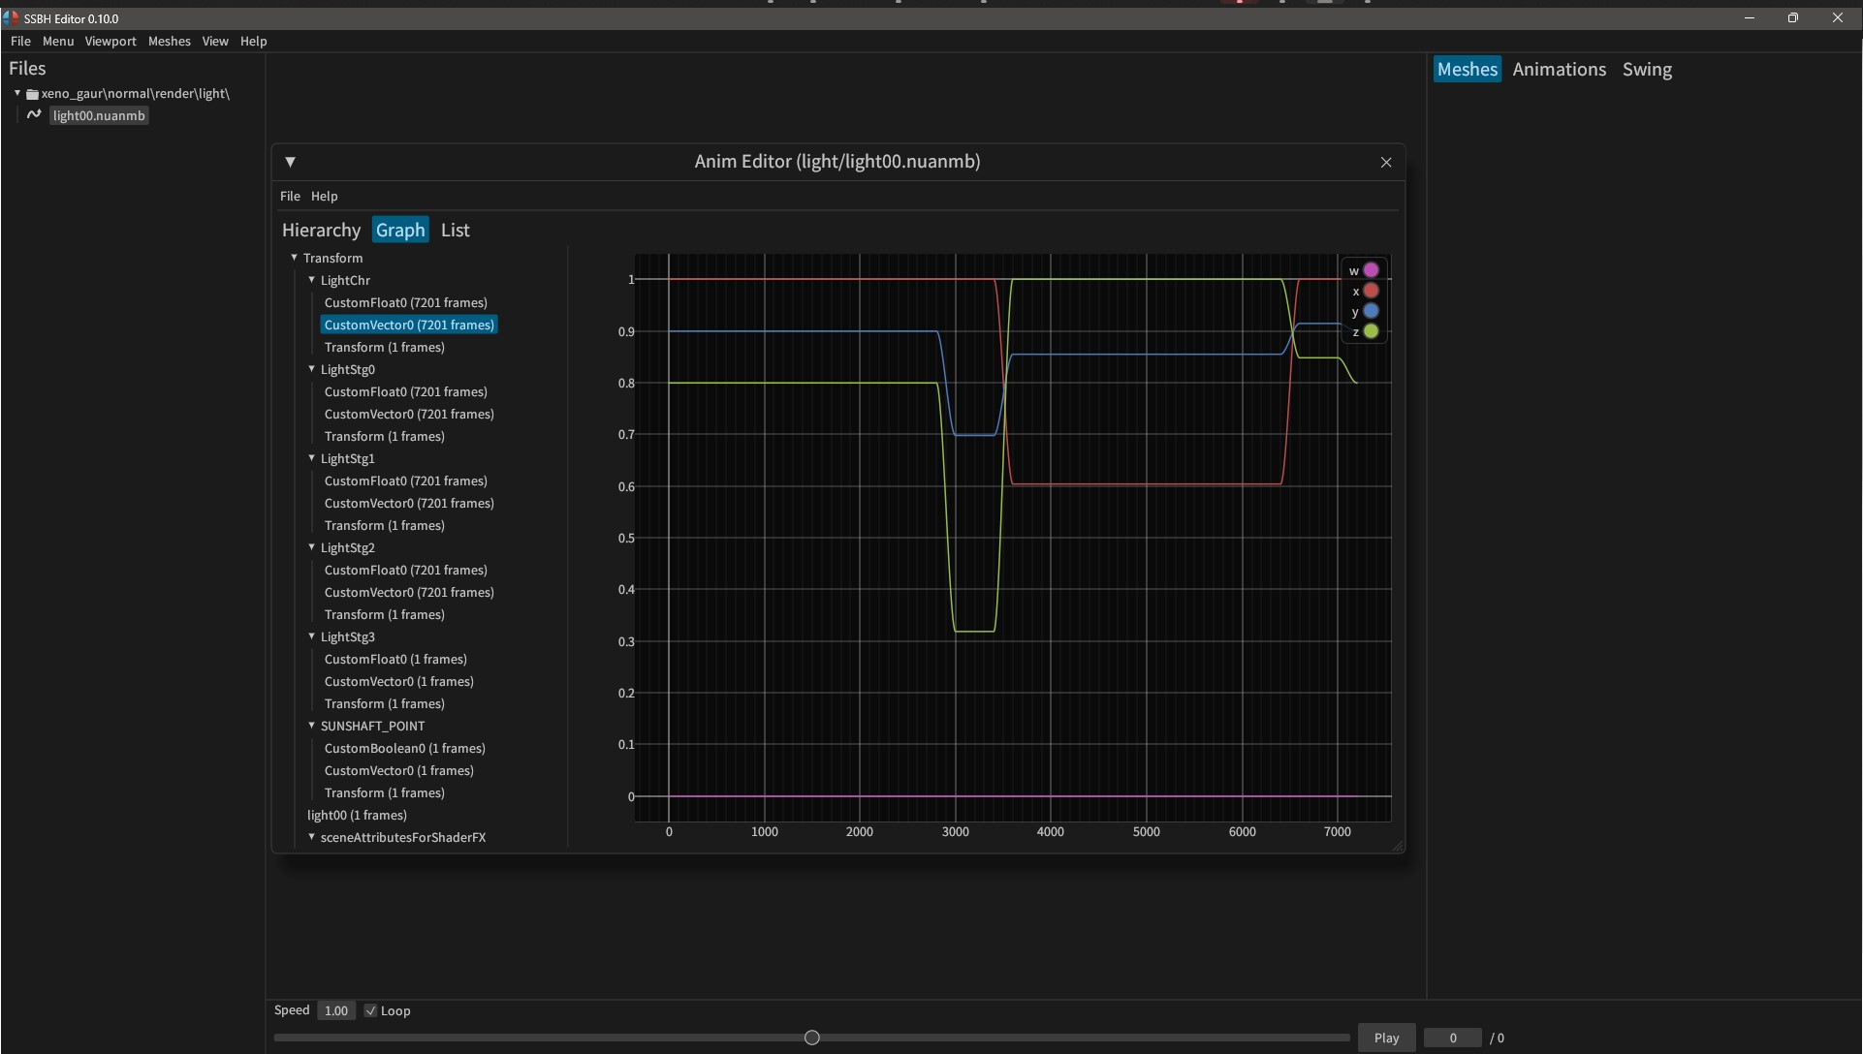
Task: Click the SSBH Editor app icon in title bar
Action: pos(11,18)
